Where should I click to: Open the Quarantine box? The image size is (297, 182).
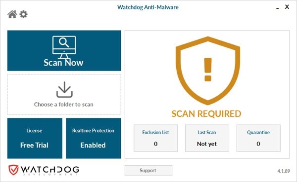tap(258, 138)
